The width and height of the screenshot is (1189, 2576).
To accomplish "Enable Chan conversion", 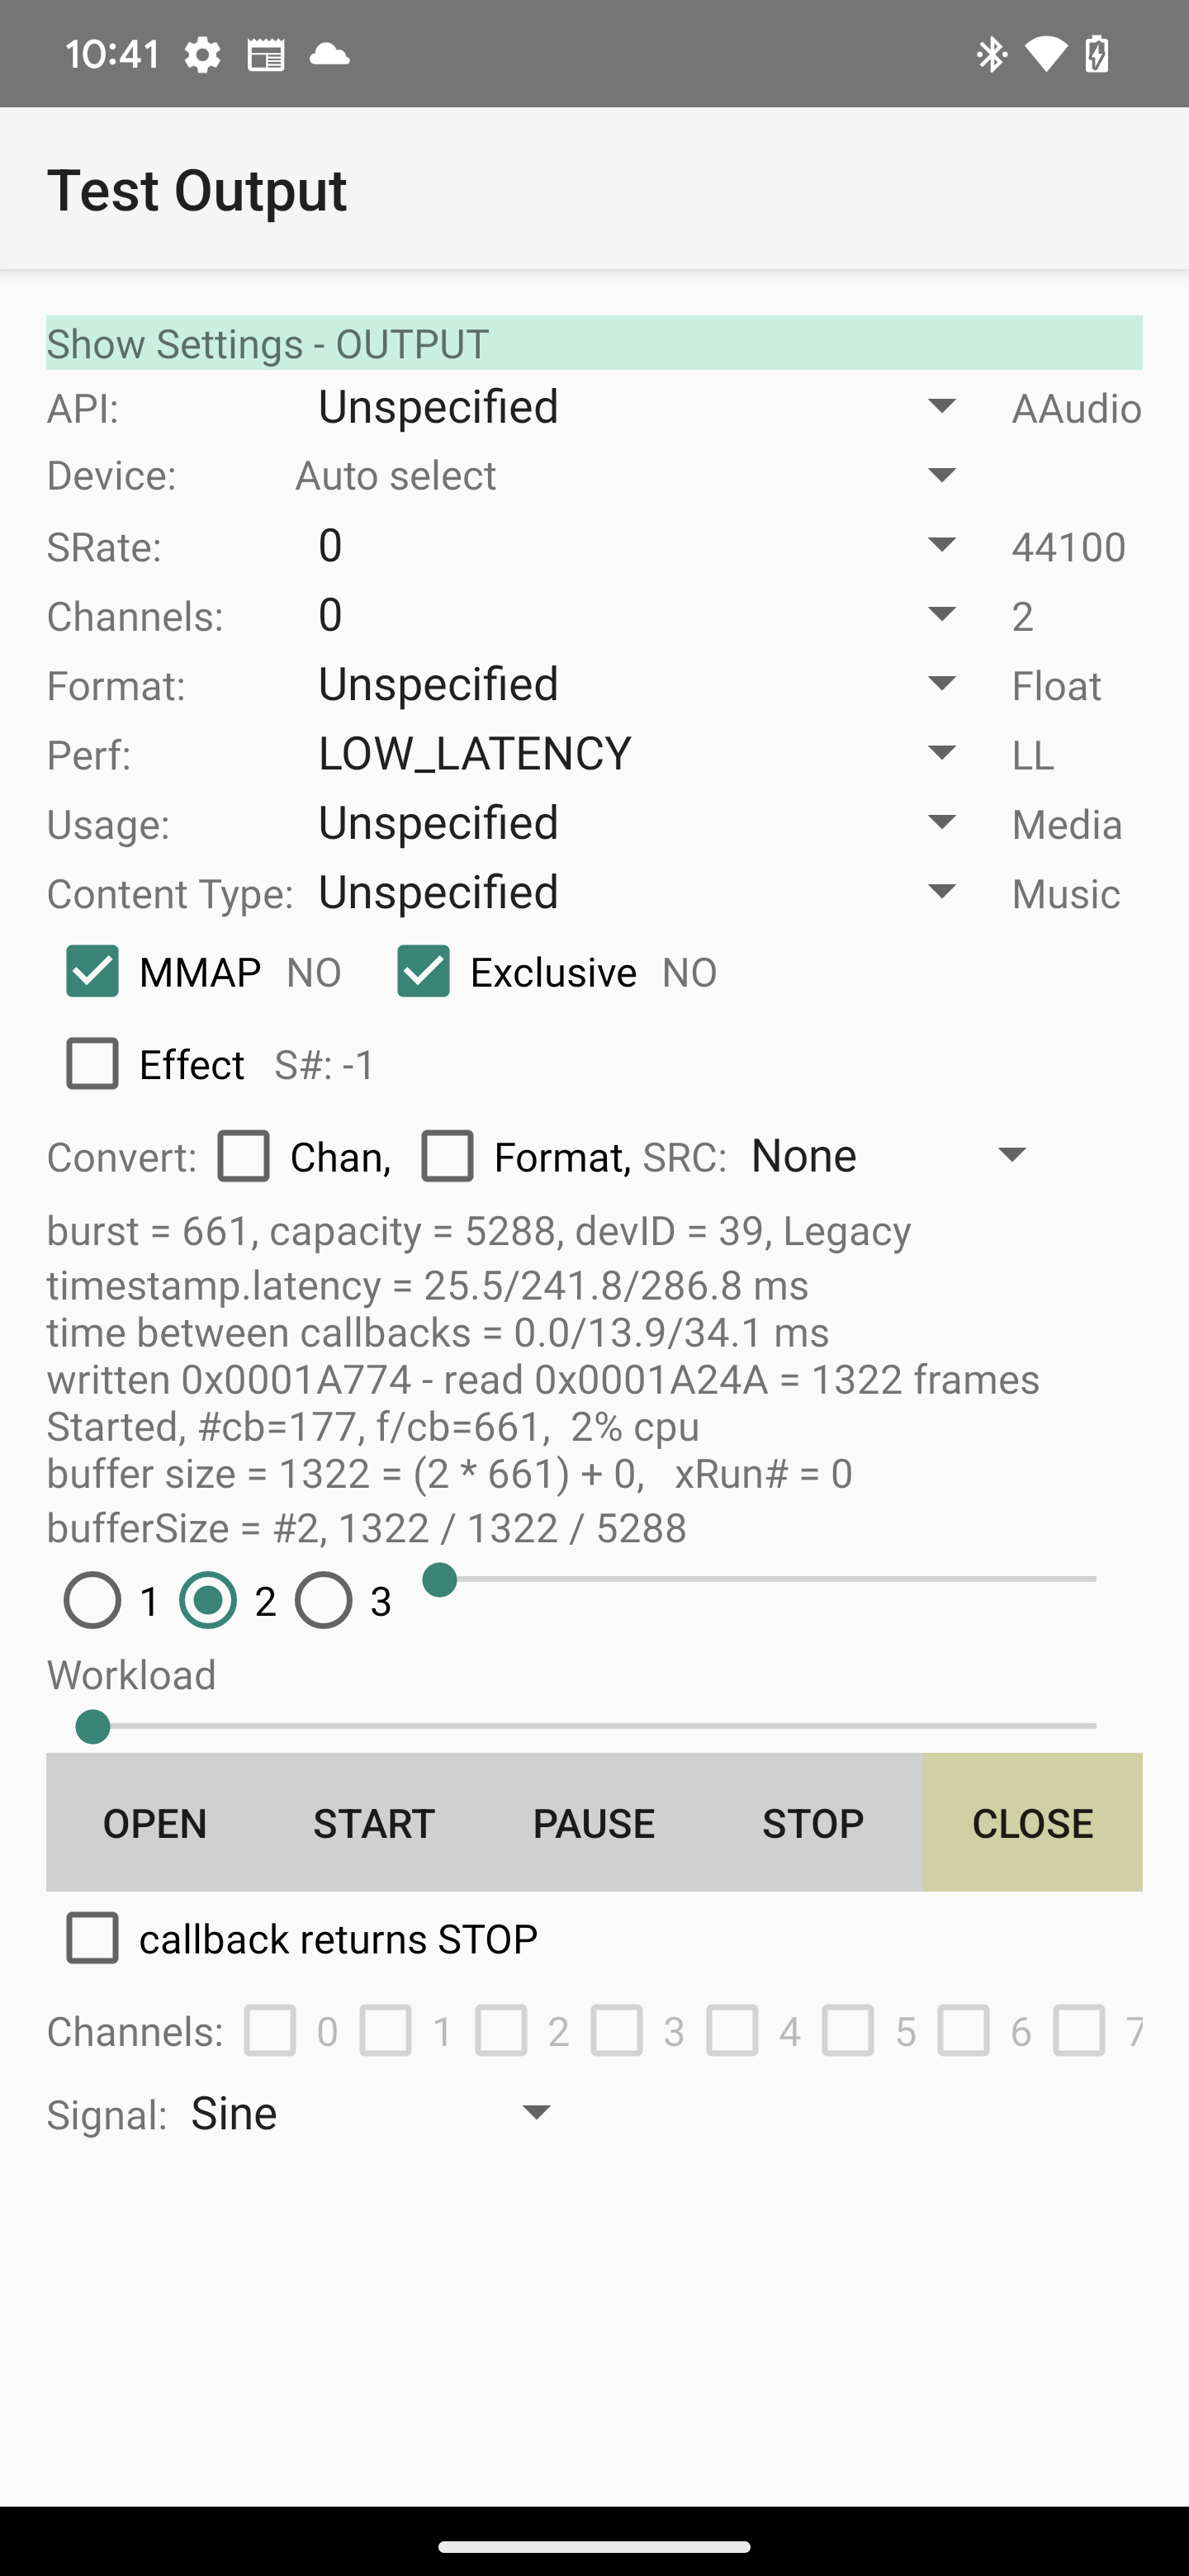I will point(243,1156).
